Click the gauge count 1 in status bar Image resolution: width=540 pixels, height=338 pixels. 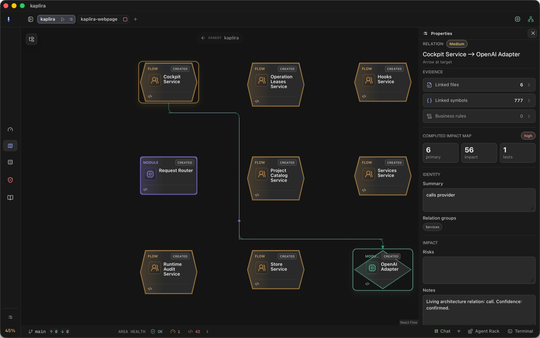175,332
